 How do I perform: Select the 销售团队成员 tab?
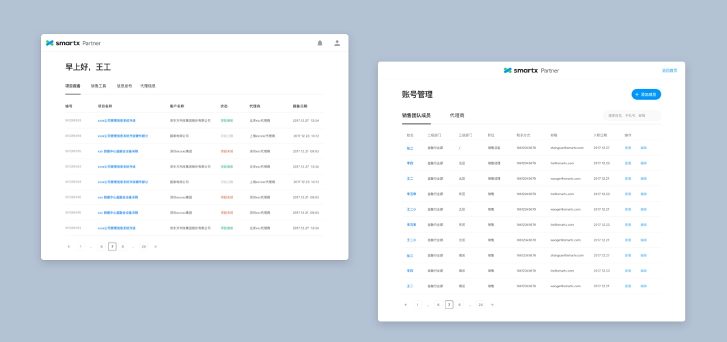[x=416, y=116]
